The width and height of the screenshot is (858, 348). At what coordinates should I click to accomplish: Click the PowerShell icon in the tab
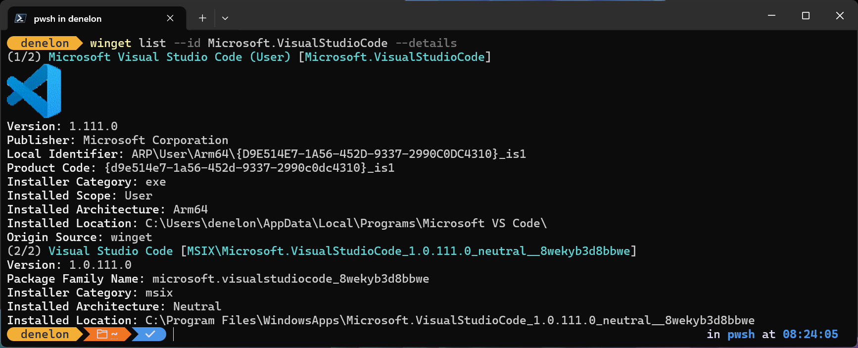tap(20, 18)
